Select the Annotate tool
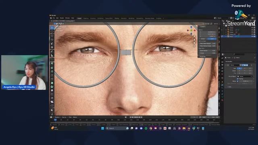This screenshot has height=145, width=258. pyautogui.click(x=52, y=52)
